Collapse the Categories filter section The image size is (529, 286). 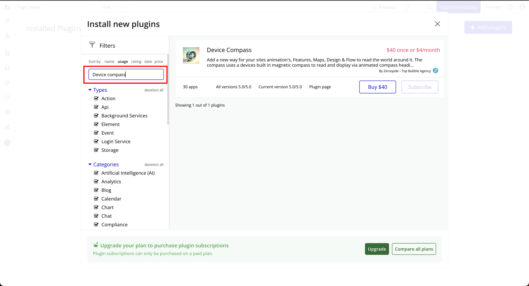tap(90, 164)
